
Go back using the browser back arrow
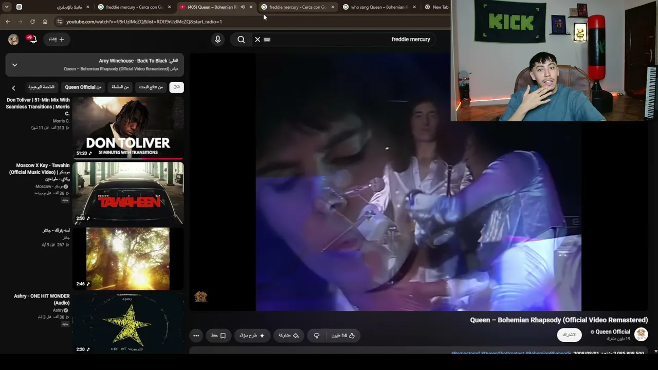tap(8, 22)
